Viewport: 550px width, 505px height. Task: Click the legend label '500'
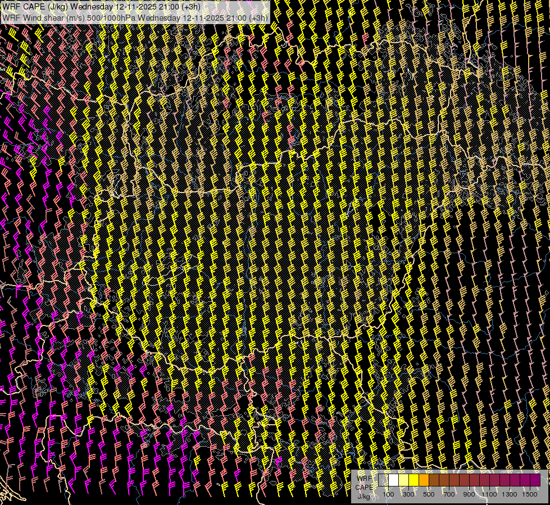[x=429, y=494]
